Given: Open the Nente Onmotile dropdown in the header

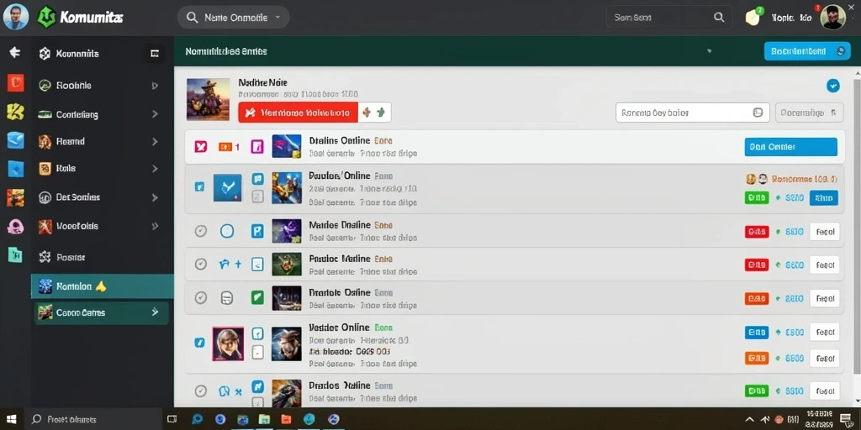Looking at the screenshot, I should coord(233,18).
